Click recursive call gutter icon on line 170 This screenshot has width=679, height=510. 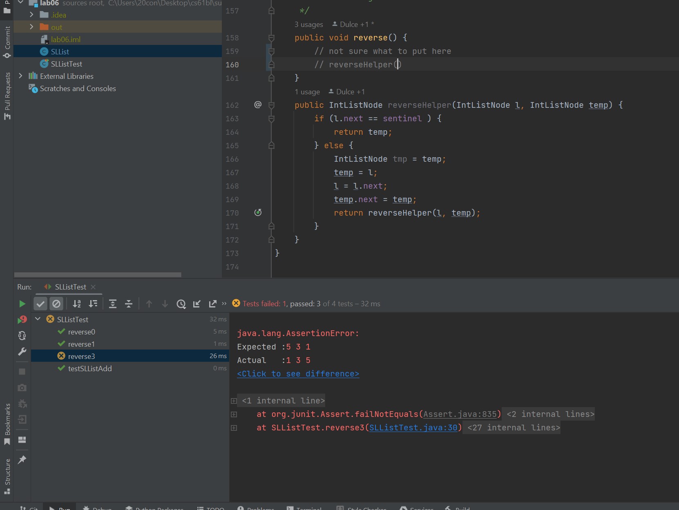tap(258, 212)
